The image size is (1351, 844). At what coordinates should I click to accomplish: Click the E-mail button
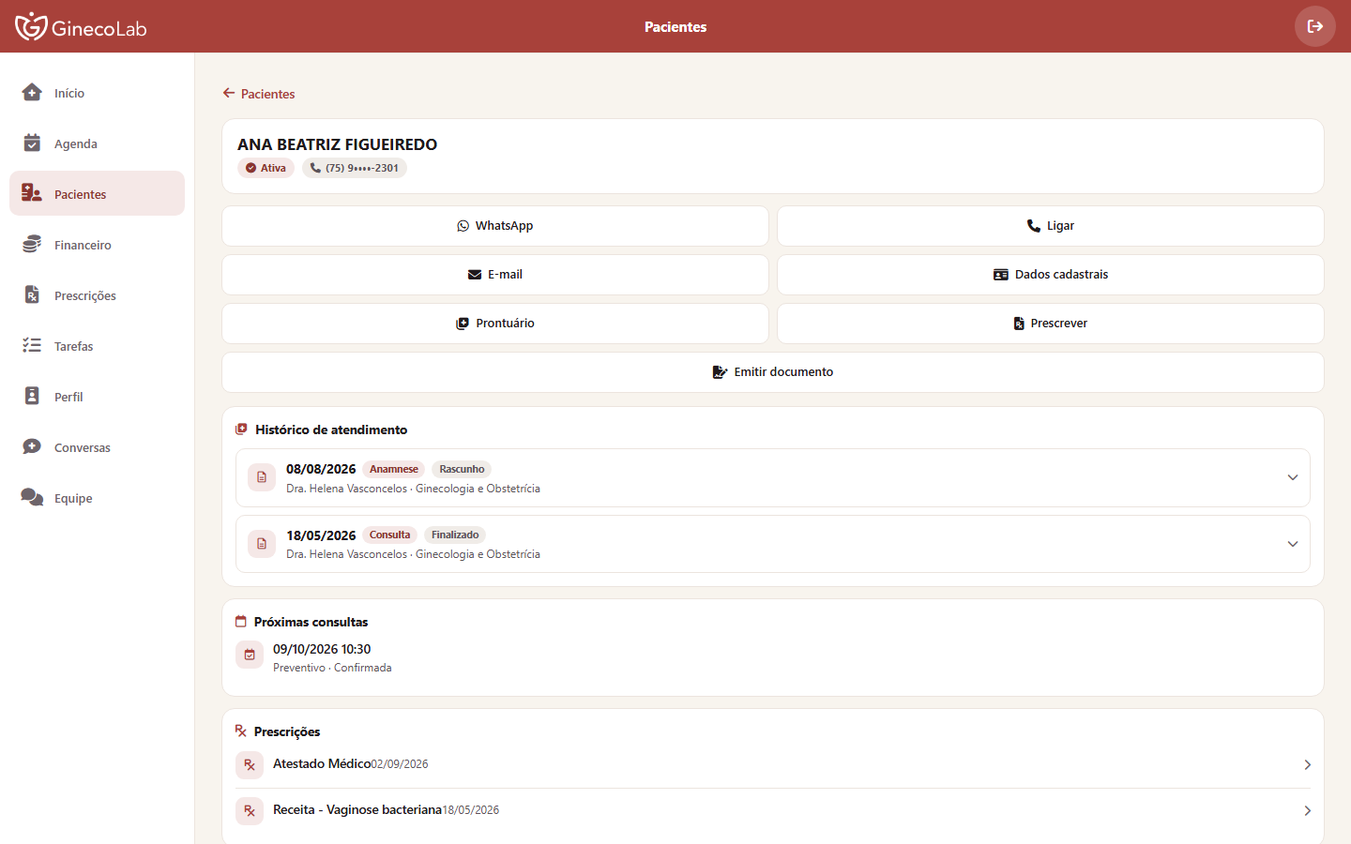pos(495,275)
